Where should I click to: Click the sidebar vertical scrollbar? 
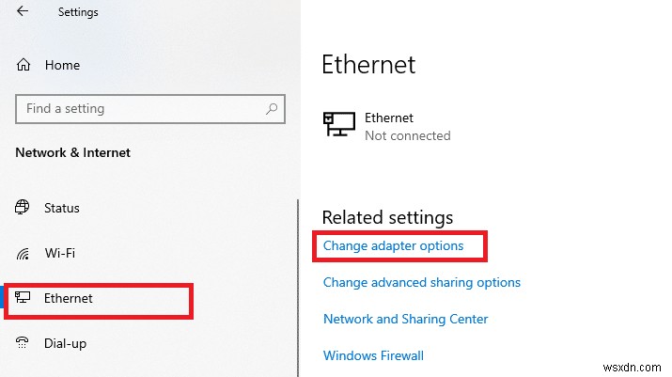point(298,282)
